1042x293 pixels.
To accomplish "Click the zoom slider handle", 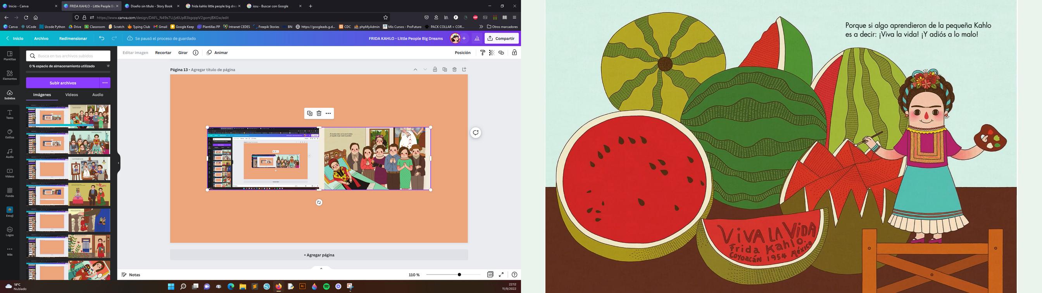I will pos(459,274).
